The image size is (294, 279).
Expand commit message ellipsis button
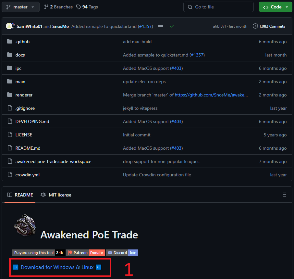click(x=160, y=26)
